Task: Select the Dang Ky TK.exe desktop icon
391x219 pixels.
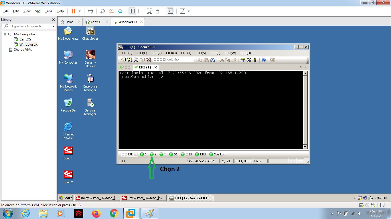Action: [90, 59]
